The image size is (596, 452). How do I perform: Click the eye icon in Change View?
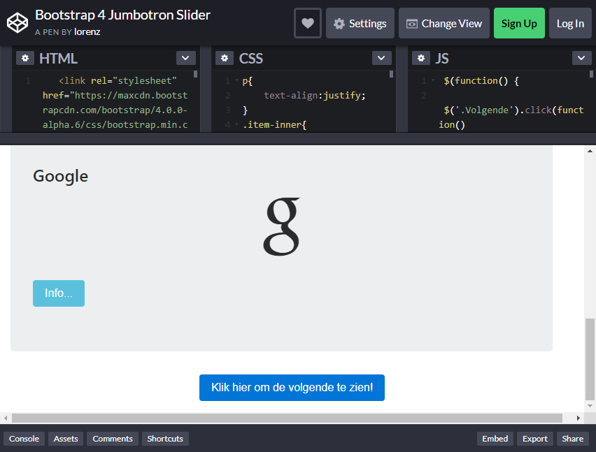pos(412,24)
